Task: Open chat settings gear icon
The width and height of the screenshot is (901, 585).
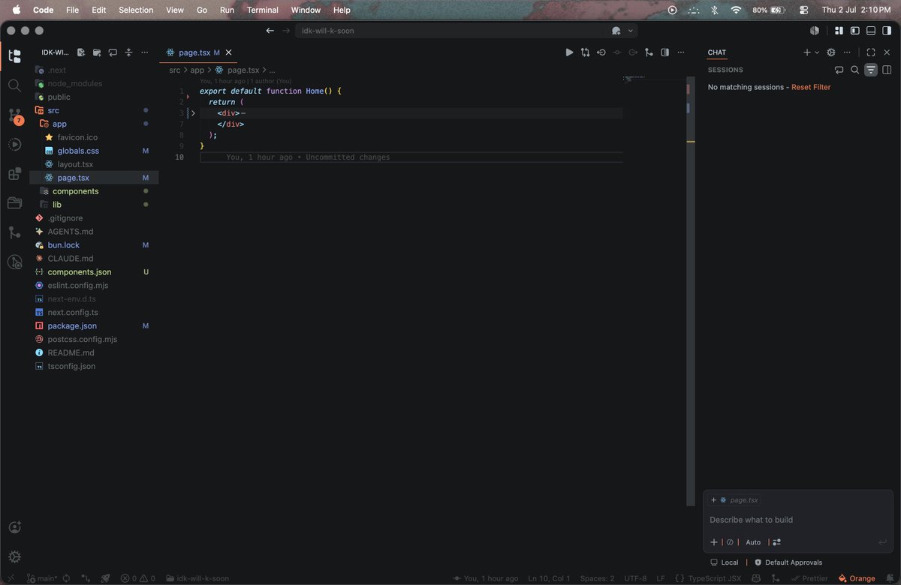Action: (x=831, y=52)
